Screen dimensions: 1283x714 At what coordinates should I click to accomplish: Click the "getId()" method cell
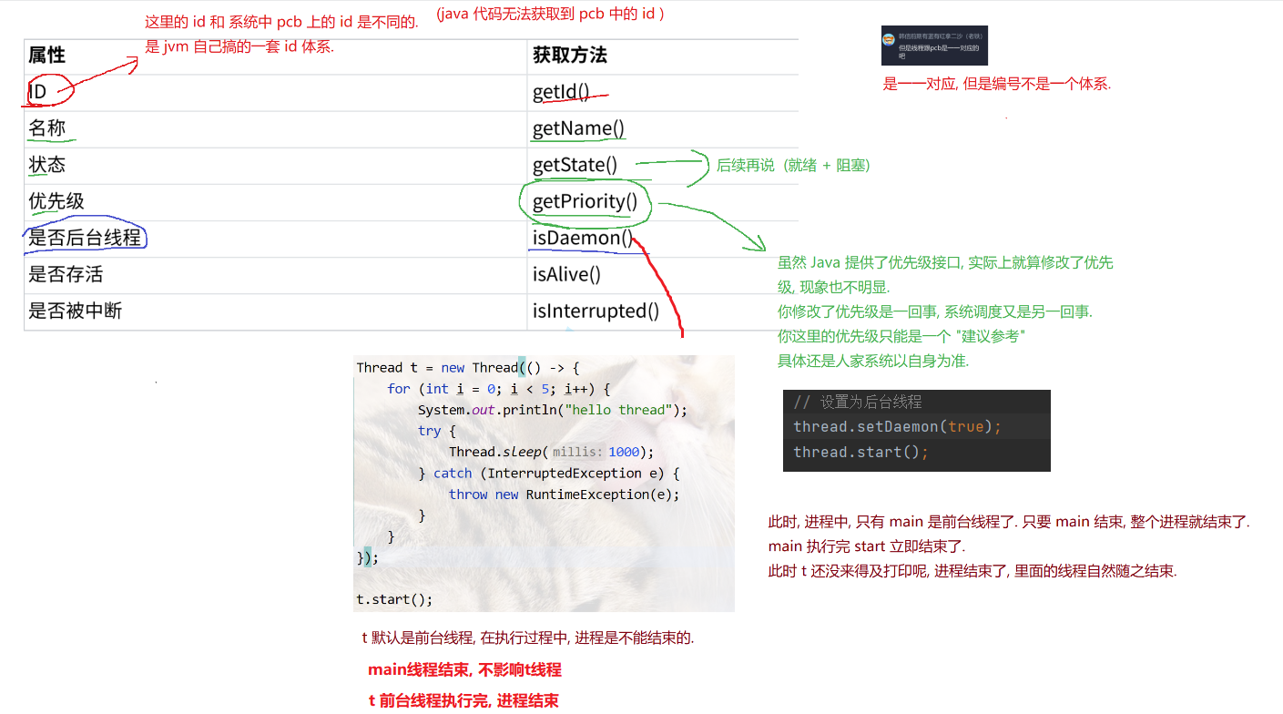click(x=561, y=92)
